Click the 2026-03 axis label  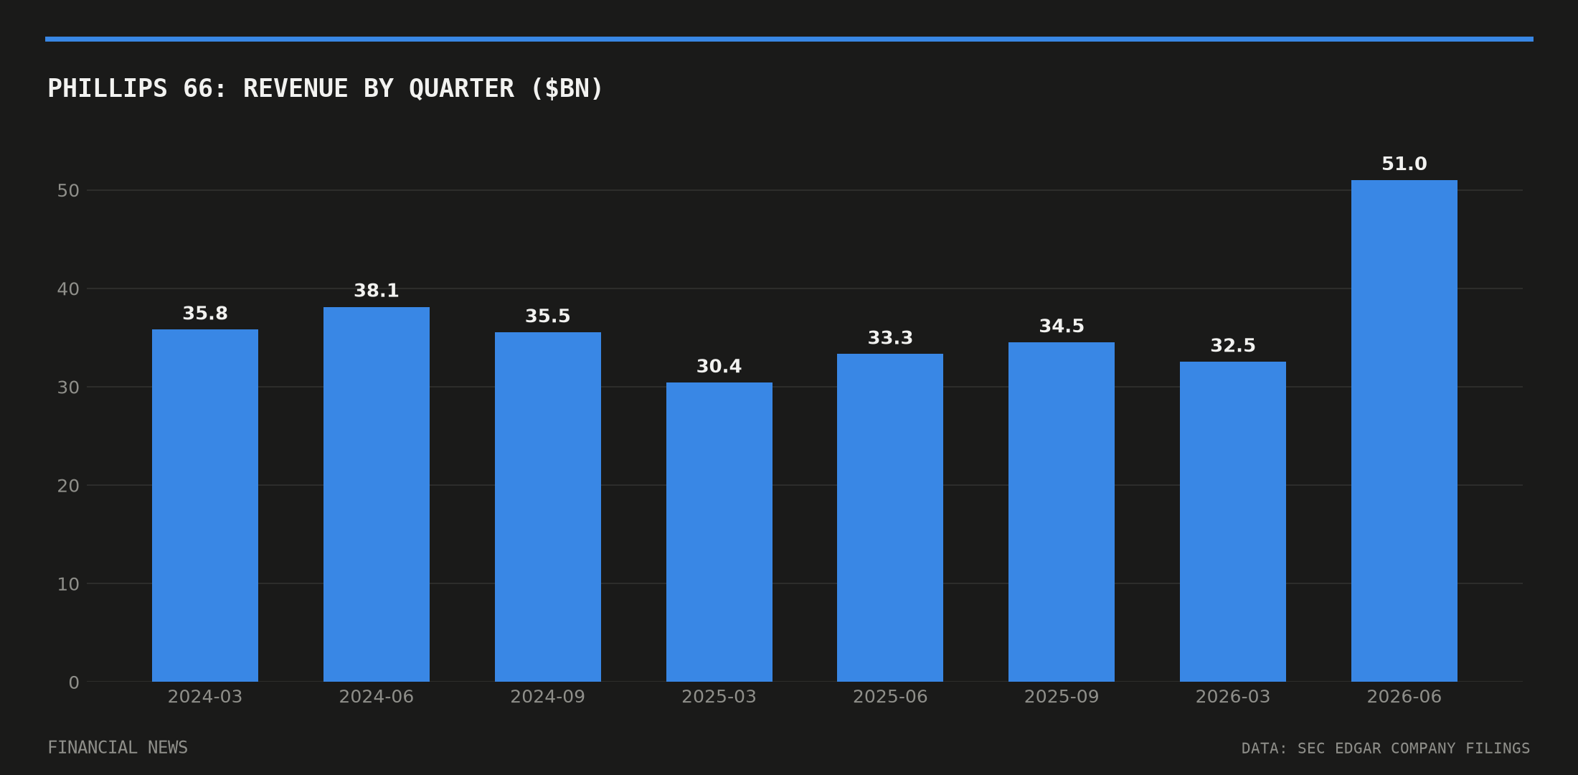click(1233, 697)
